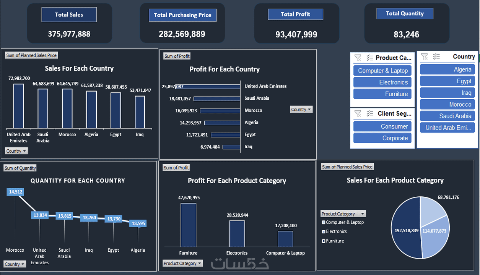Click the 25,897,087 UAE profit label
The image size is (480, 275).
(173, 87)
